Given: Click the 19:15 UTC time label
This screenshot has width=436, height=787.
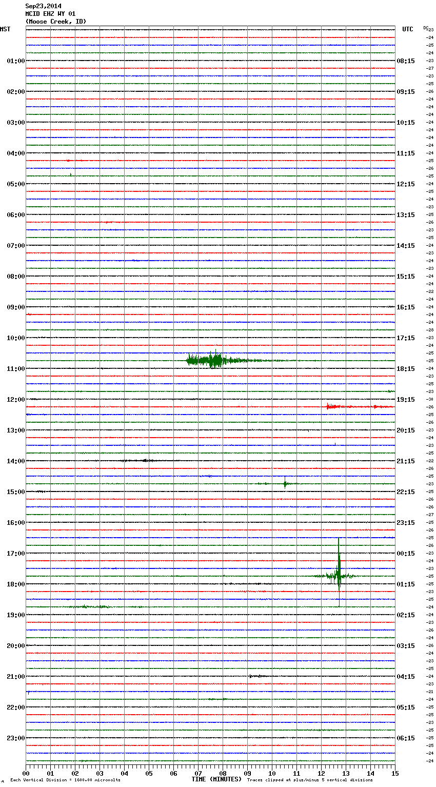Looking at the screenshot, I should click(x=406, y=400).
